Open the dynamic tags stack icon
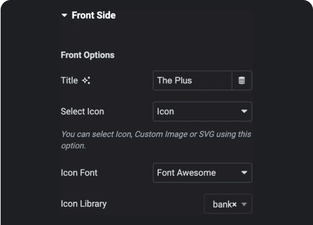Image resolution: width=313 pixels, height=225 pixels. tap(242, 81)
